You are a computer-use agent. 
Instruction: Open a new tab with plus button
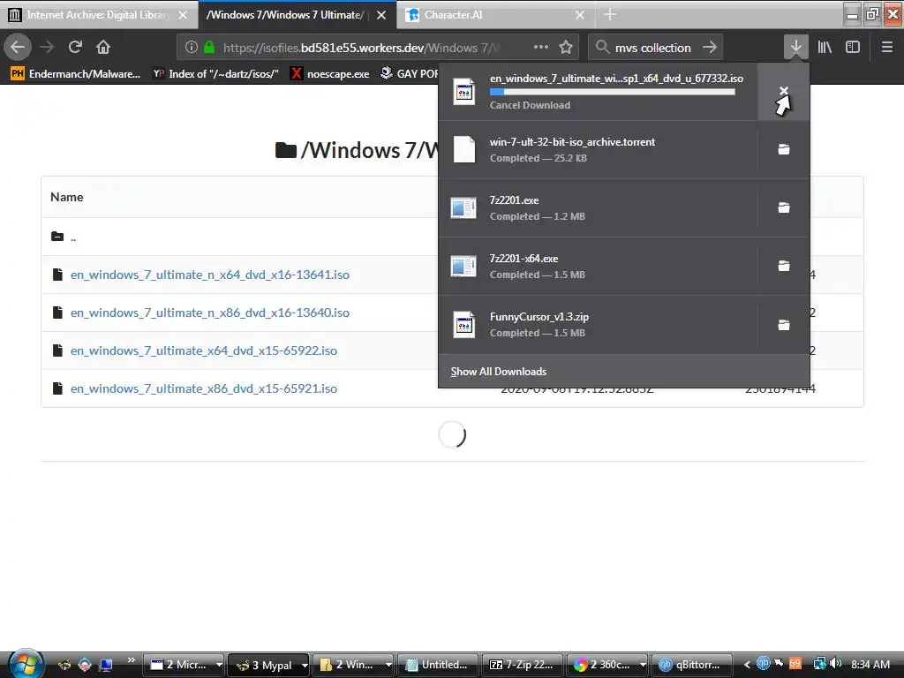(x=609, y=15)
